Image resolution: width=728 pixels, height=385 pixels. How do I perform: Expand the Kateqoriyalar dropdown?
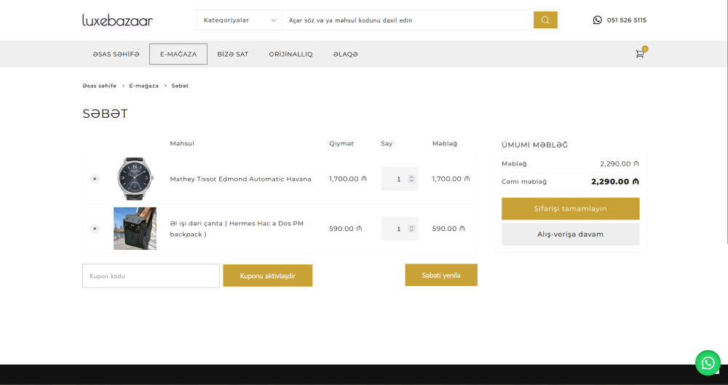(x=240, y=20)
